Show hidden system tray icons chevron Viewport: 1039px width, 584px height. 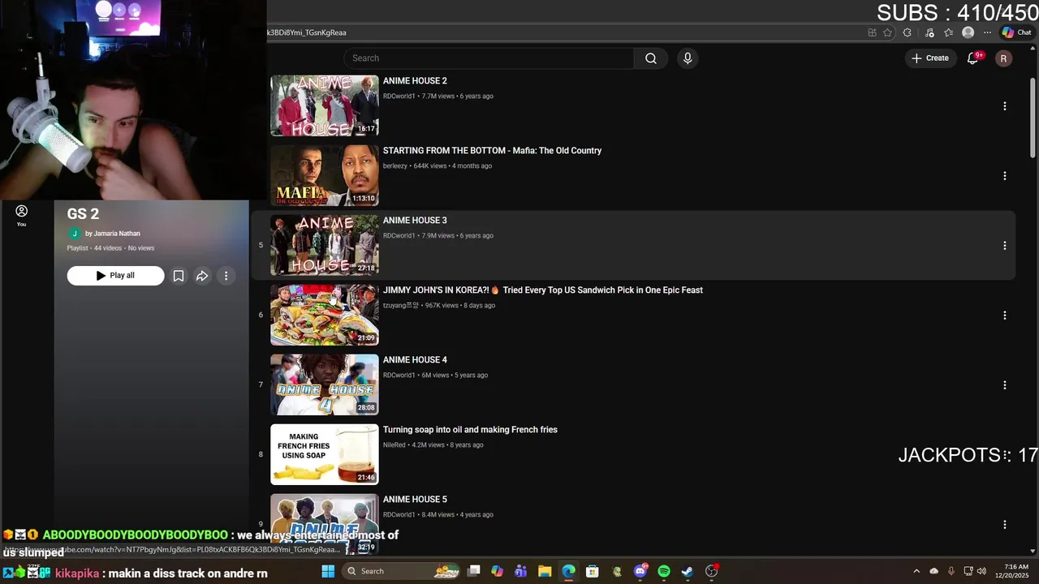[x=916, y=571]
